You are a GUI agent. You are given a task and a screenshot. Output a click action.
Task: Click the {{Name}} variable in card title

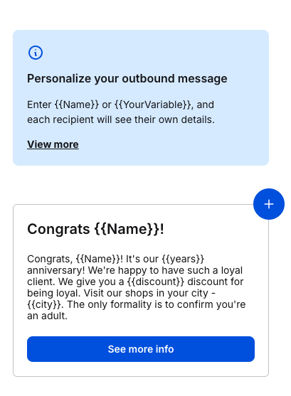[127, 230]
